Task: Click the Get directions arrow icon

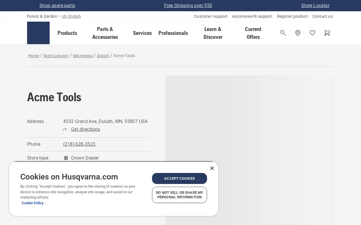Action: pos(65,129)
